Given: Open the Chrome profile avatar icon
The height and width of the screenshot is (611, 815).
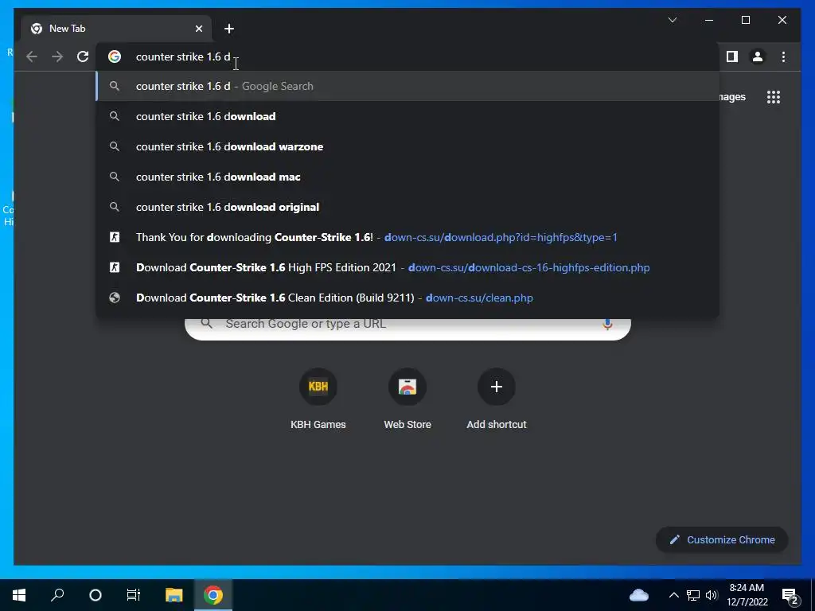Looking at the screenshot, I should point(758,56).
